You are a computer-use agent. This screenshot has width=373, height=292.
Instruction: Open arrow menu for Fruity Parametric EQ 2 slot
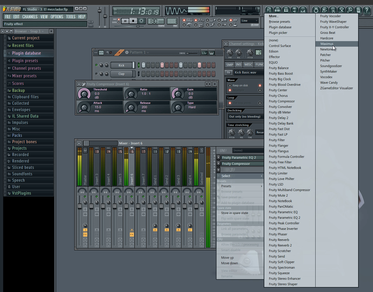coord(218,158)
